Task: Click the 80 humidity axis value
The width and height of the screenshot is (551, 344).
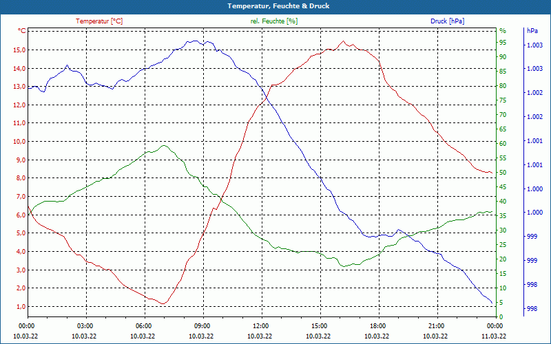Action: pyautogui.click(x=503, y=85)
